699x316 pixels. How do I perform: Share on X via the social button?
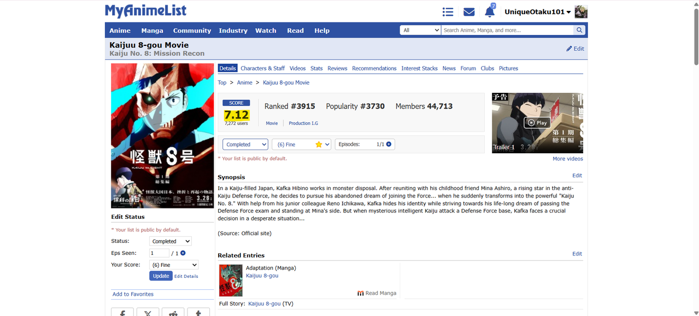(148, 312)
